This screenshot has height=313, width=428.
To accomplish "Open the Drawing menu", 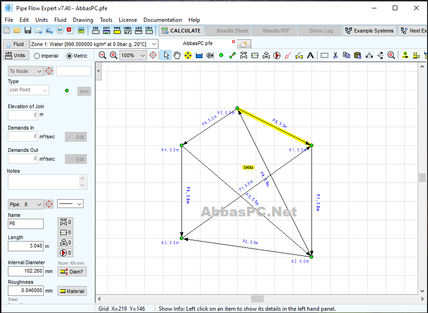I will (83, 20).
